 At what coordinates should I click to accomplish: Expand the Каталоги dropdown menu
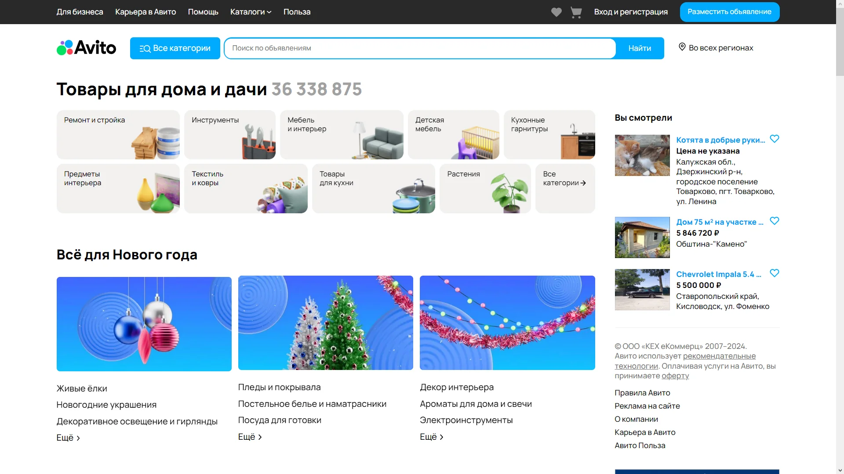coord(251,12)
